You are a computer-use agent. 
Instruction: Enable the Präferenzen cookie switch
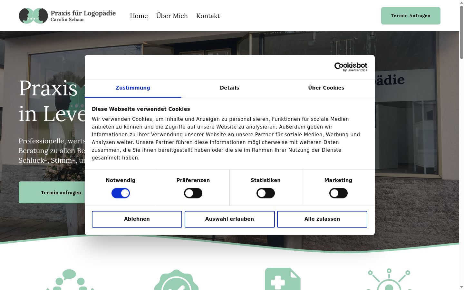pos(193,193)
